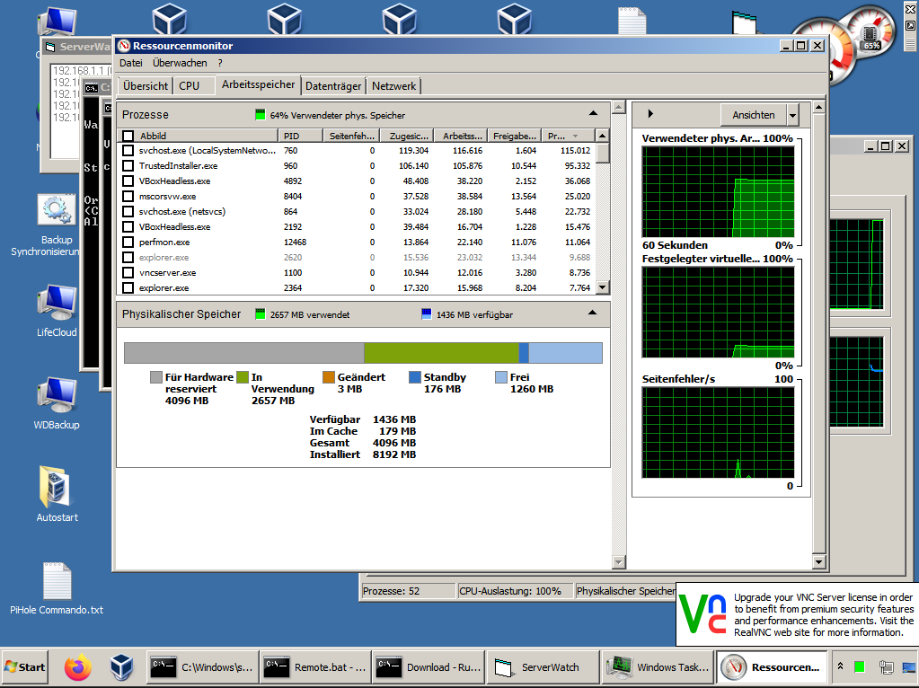Sort processes by the PID column header

click(x=300, y=136)
